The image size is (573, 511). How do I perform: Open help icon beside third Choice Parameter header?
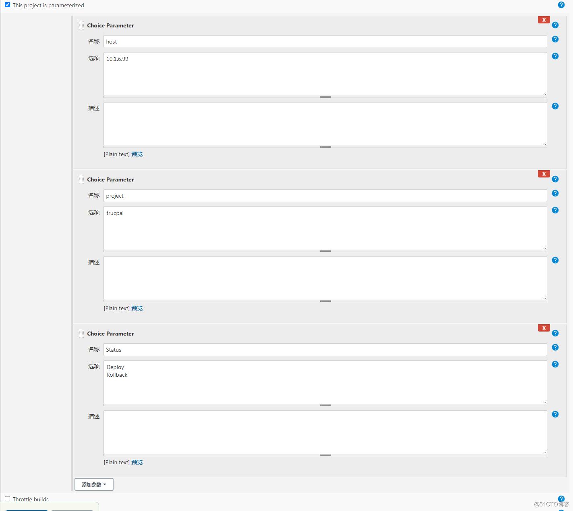tap(555, 333)
